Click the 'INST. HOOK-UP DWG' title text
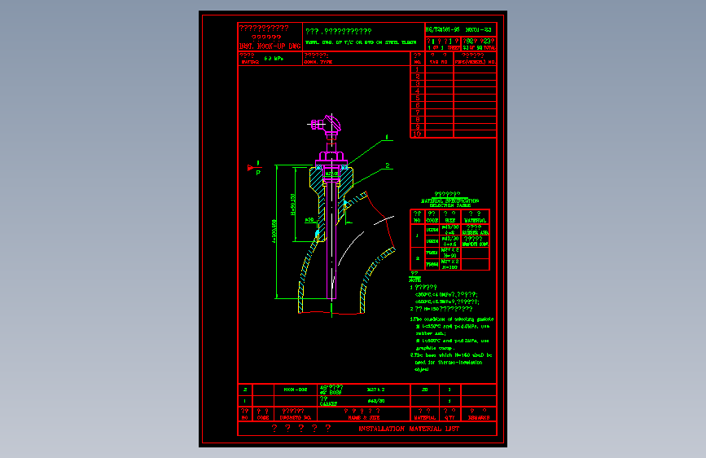Screen dimensions: 706x458 (270, 46)
